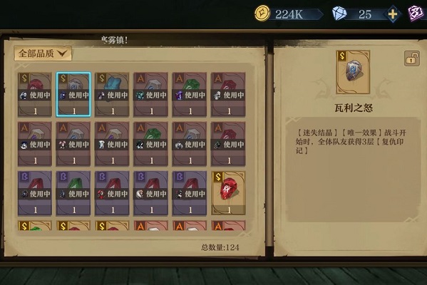427x285 pixels.
Task: Select the partially visible S-grade green crystal in the bottom row
Action: tap(35, 226)
